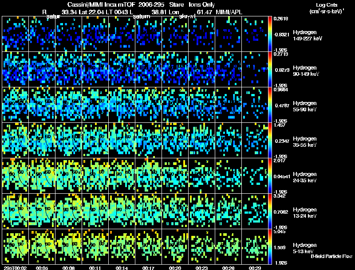Click the '00:29' time axis label
The width and height of the screenshot is (355, 270).
255,268
